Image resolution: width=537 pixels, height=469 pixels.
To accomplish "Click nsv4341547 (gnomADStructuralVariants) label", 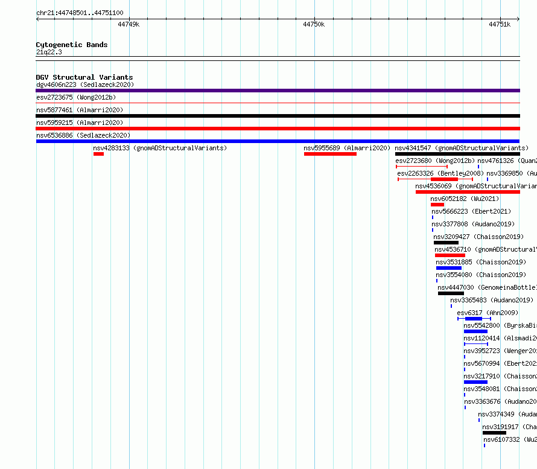I will pyautogui.click(x=462, y=148).
